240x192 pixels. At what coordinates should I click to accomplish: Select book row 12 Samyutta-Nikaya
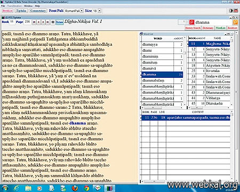coord(209,49)
